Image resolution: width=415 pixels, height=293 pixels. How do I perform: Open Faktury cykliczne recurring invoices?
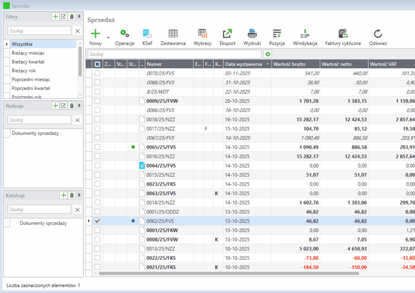coord(343,34)
